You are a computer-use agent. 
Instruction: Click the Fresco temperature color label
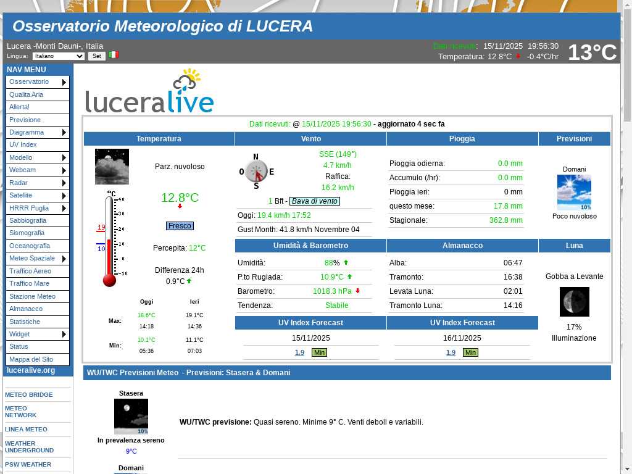click(x=180, y=226)
